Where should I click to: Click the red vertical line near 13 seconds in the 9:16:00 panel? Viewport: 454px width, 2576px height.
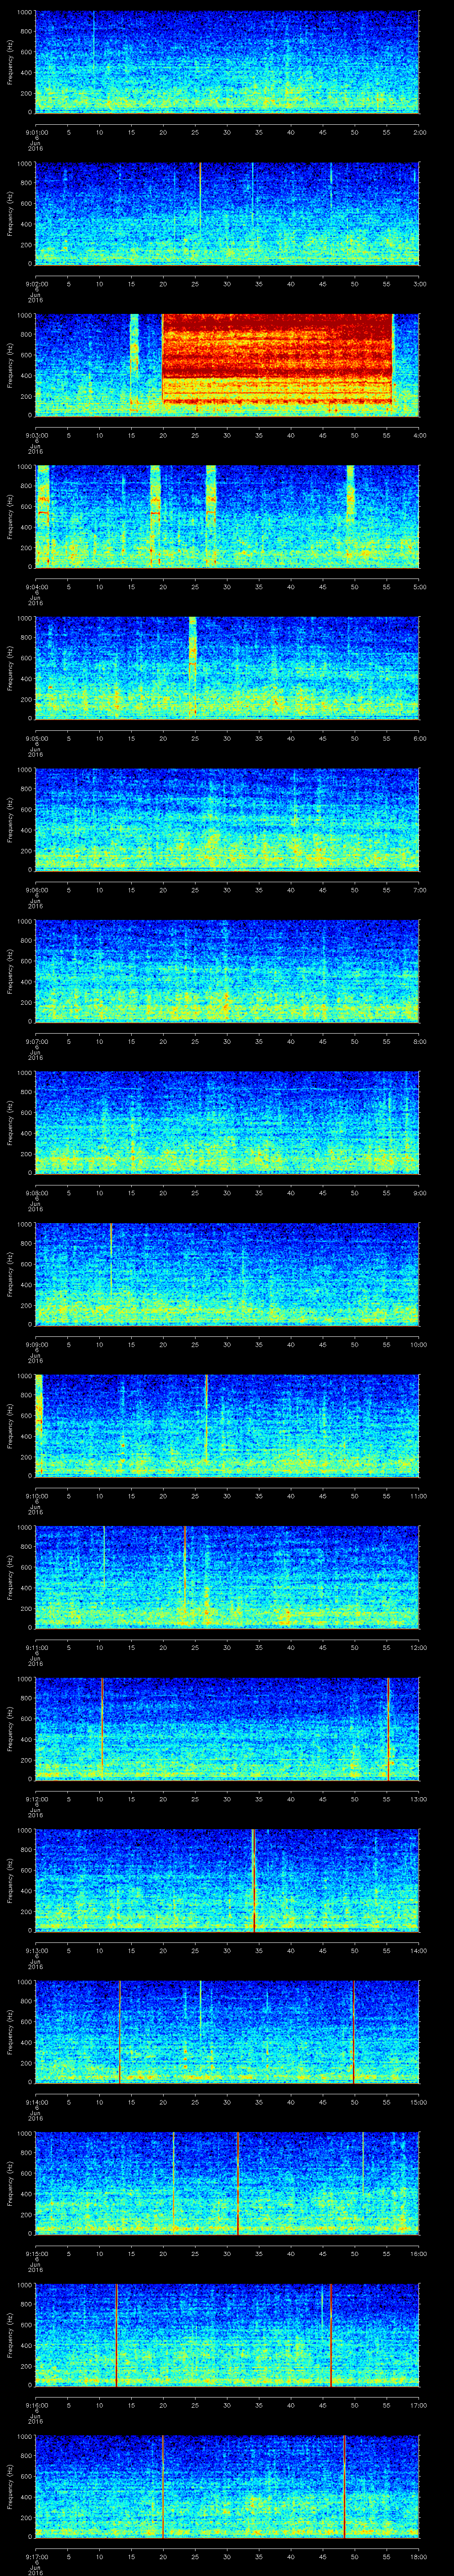pos(117,2335)
